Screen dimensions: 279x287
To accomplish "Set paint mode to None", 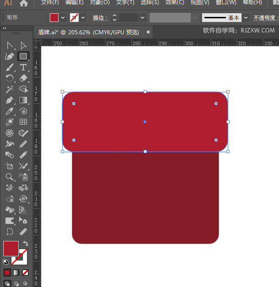I will [25, 272].
